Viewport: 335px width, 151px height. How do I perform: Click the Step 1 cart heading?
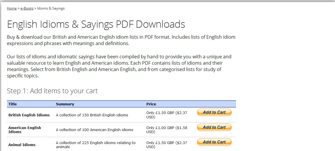click(x=52, y=91)
